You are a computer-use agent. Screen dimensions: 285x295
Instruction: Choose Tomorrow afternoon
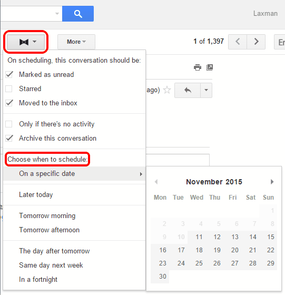click(74, 230)
